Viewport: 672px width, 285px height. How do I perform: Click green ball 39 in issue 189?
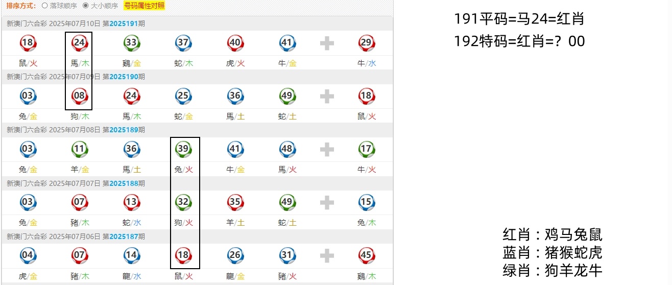[x=184, y=149]
